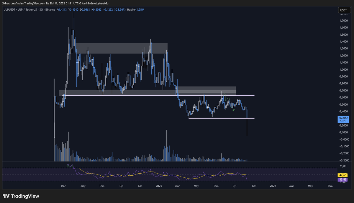The height and width of the screenshot is (203, 354).
Task: Click the 0,6000 price axis label
Action: (x=343, y=97)
